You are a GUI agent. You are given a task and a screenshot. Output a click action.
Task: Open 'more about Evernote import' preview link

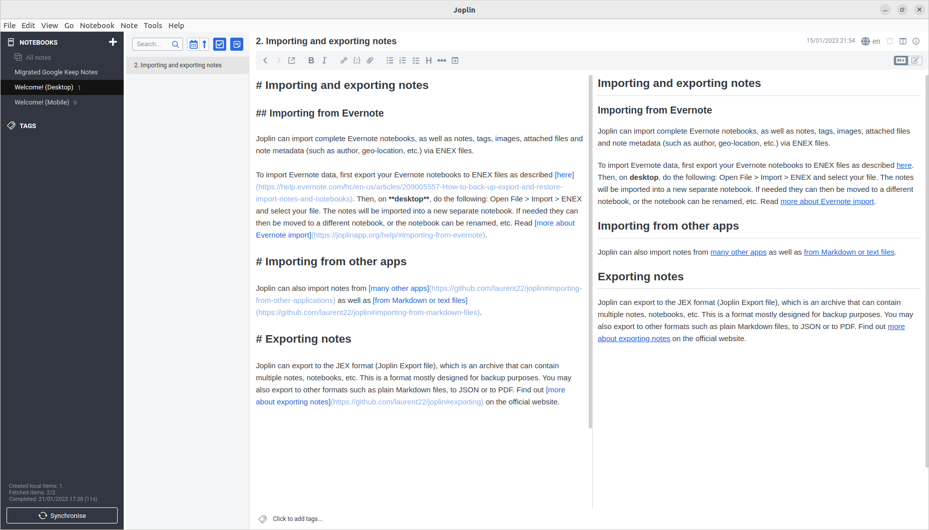point(827,201)
